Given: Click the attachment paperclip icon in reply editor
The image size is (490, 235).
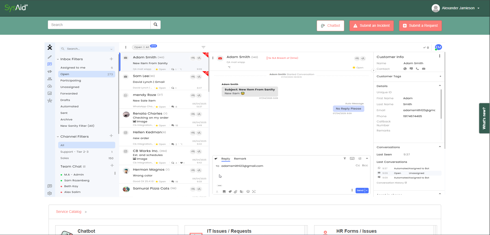Looking at the screenshot, I should 235,192.
